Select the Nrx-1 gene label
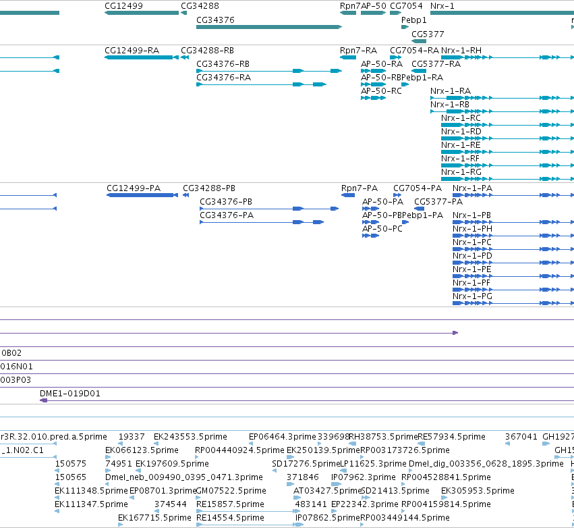574x528 pixels. tap(442, 6)
